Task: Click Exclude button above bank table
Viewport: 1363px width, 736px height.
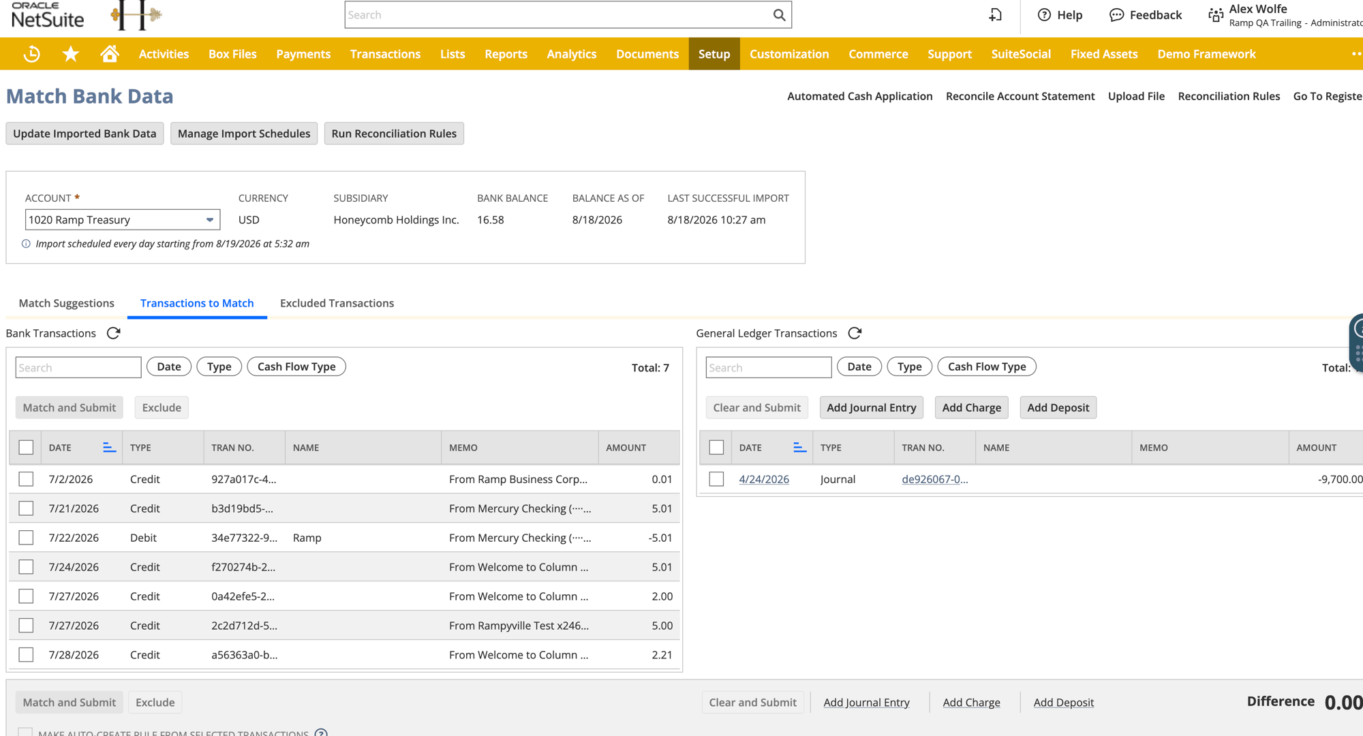Action: [x=162, y=408]
